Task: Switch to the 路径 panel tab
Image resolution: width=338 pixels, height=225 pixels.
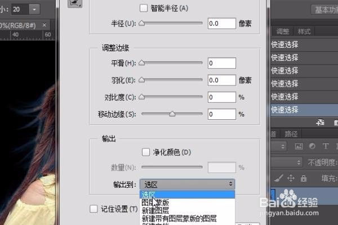Action: [291, 134]
